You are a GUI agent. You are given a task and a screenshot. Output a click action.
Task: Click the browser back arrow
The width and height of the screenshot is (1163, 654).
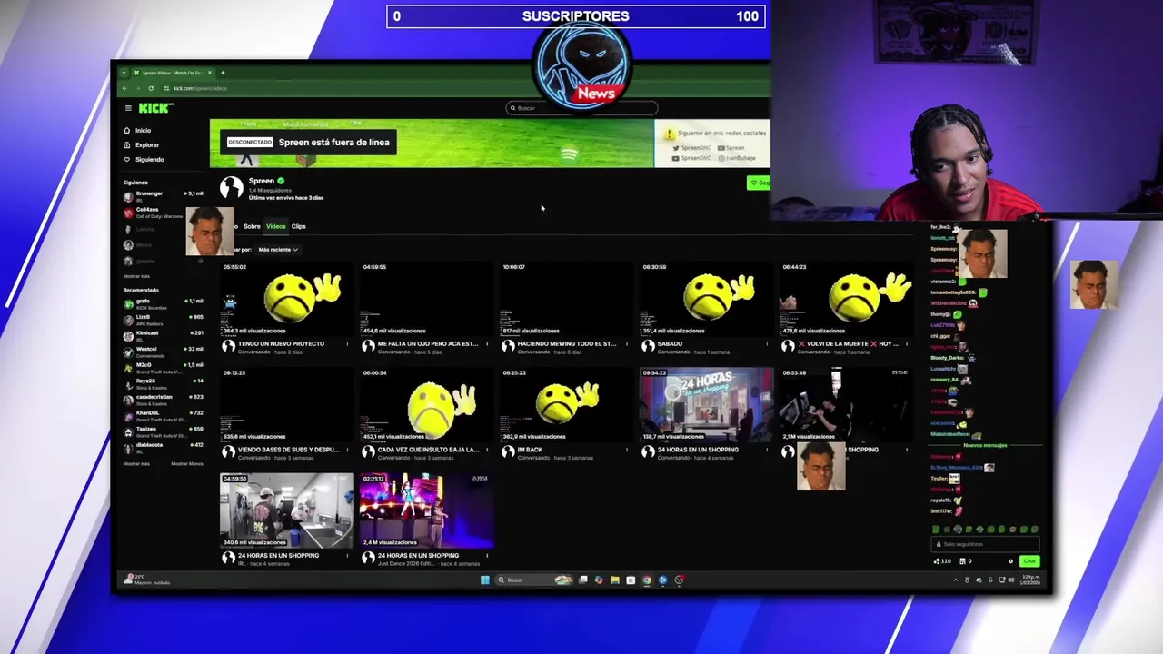pyautogui.click(x=124, y=88)
